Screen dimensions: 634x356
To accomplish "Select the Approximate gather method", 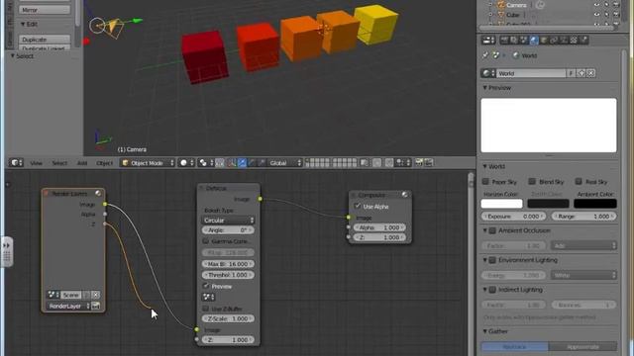I will 582,347.
